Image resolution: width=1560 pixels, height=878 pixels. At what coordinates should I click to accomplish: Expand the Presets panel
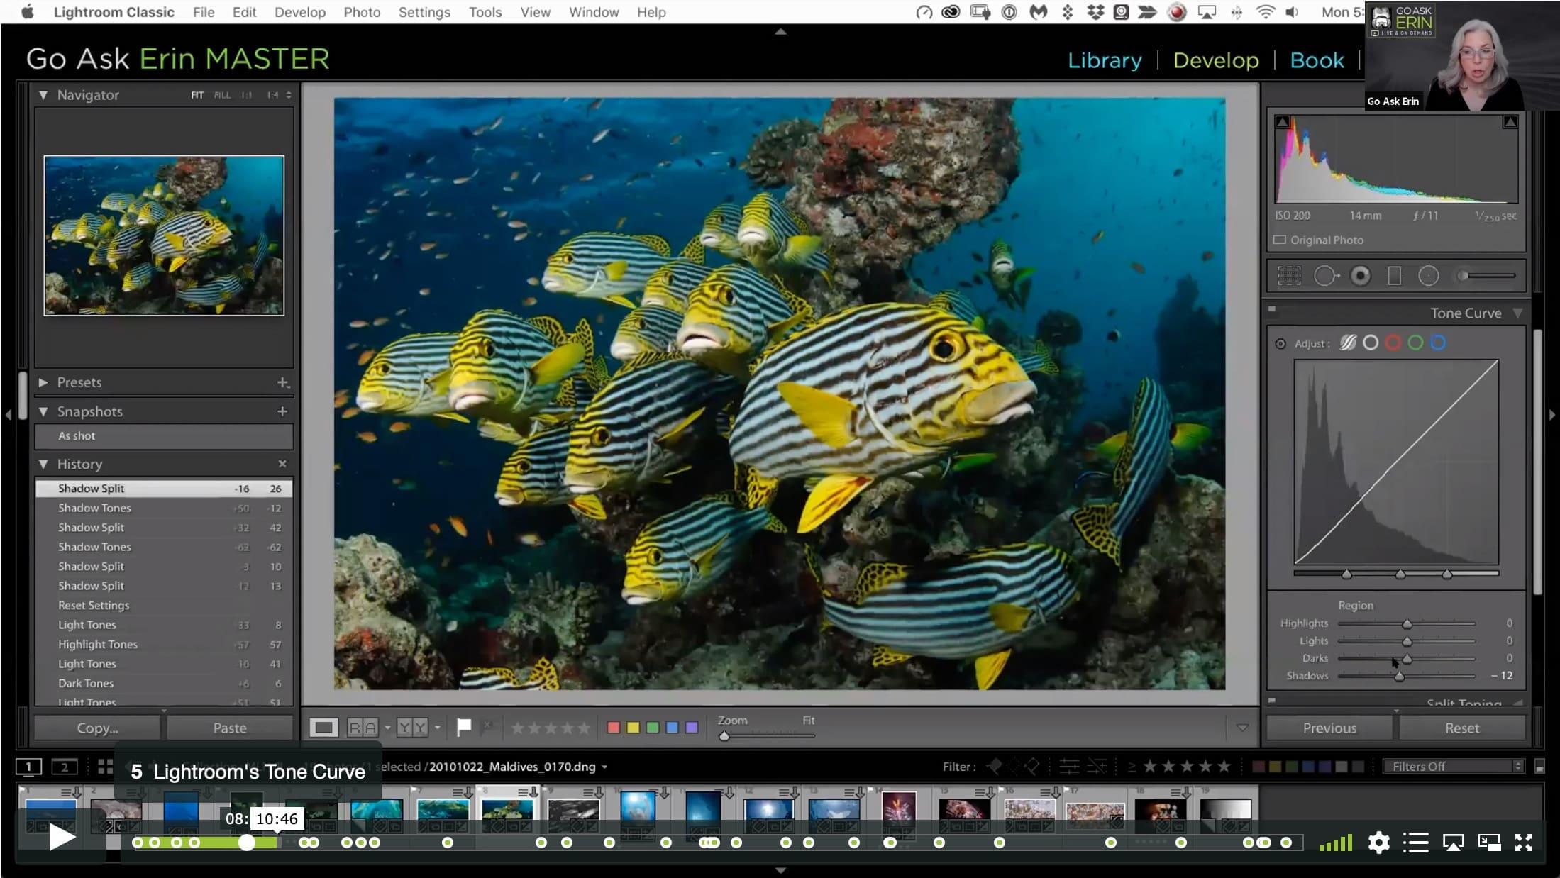click(43, 382)
